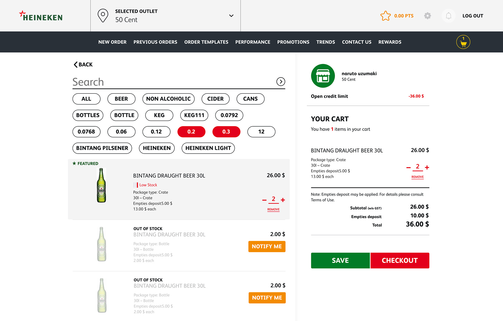503x321 pixels.
Task: Click the -36.00 $ credit limit value
Action: (x=416, y=96)
